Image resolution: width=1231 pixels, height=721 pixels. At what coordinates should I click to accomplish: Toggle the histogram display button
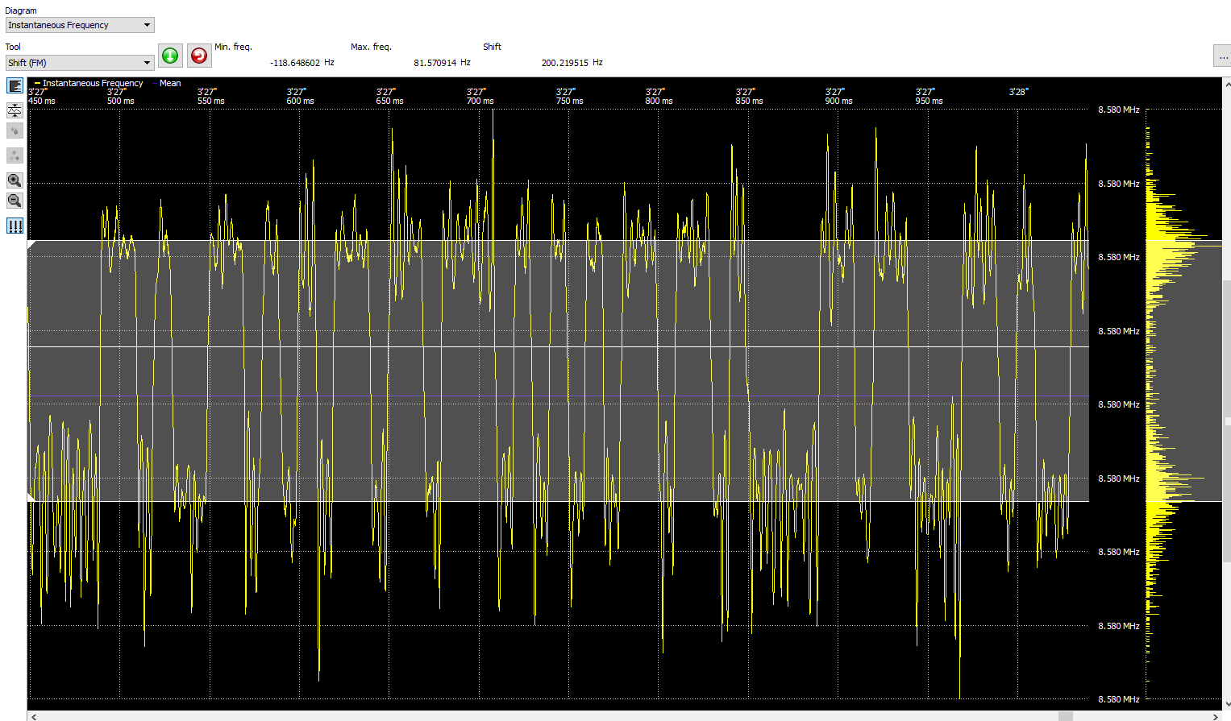tap(15, 85)
